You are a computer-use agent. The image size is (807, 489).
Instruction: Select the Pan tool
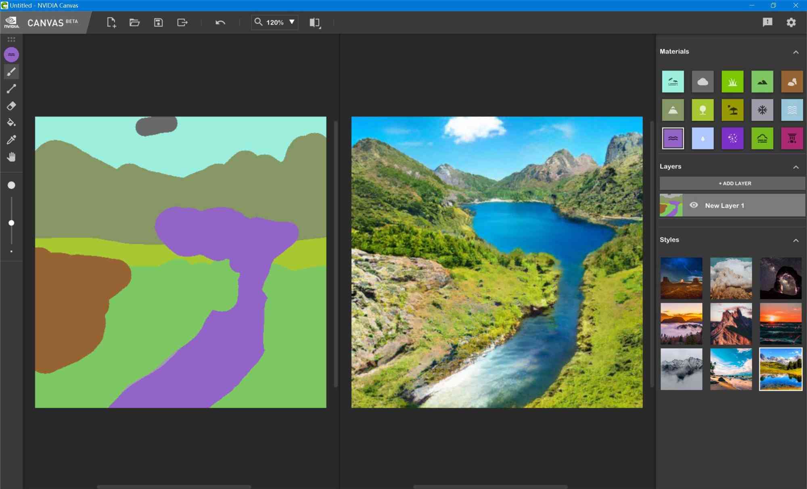coord(12,157)
